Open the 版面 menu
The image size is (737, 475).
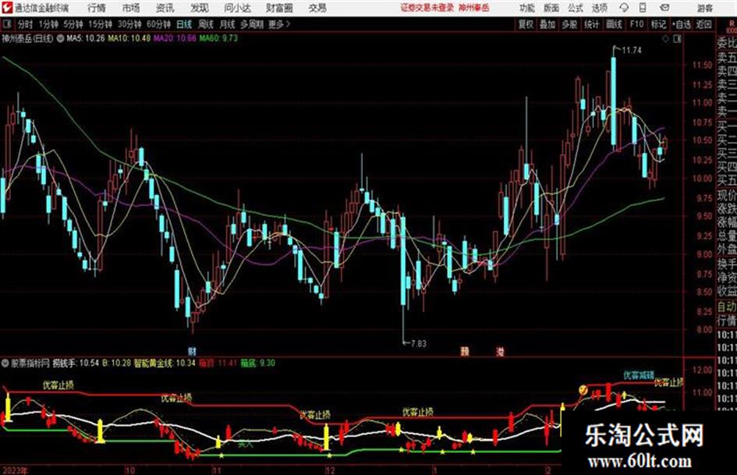pos(551,8)
